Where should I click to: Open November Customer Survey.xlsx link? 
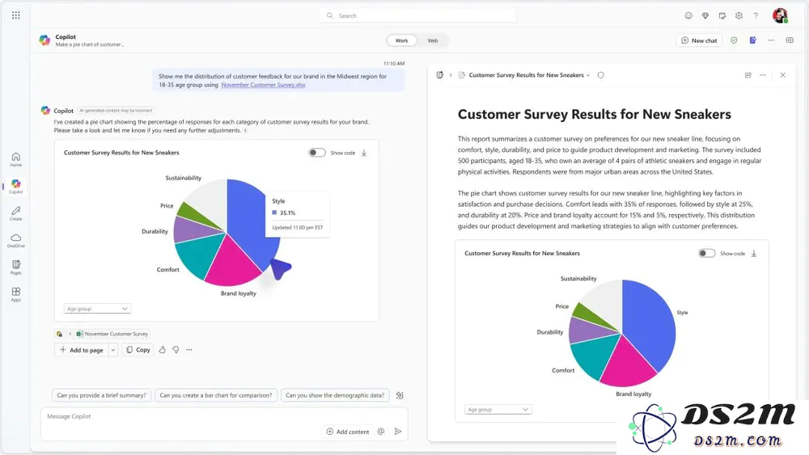coord(263,85)
